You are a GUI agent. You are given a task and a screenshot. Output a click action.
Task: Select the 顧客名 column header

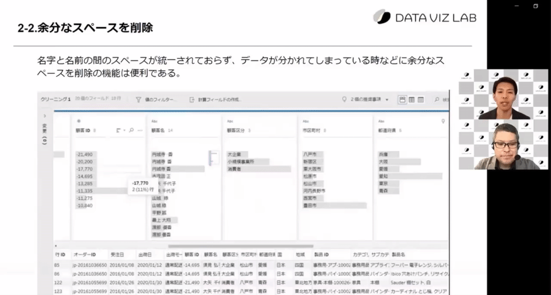[158, 130]
